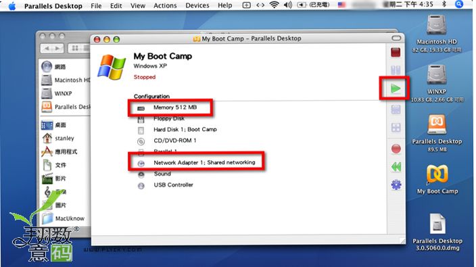Click the red stop button in the Parallels toolbar
The image size is (476, 267).
coord(396,52)
